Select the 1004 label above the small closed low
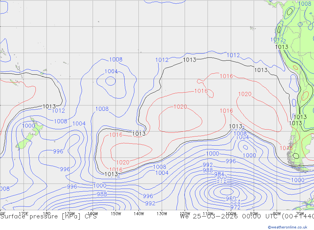This screenshot has width=314, height=230. [111, 71]
